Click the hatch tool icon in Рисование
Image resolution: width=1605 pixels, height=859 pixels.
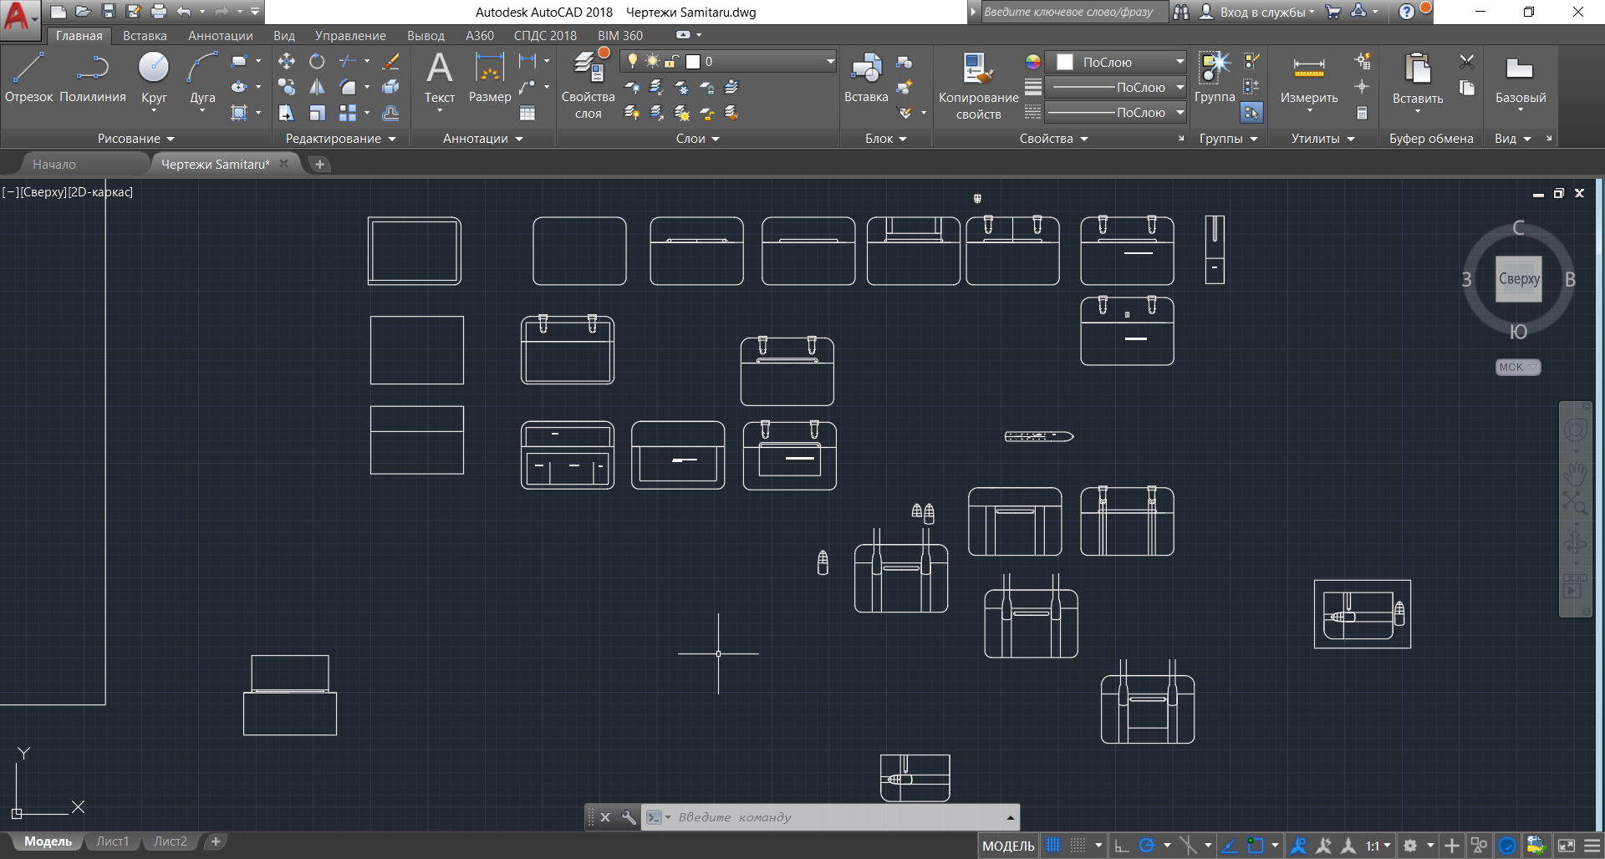239,113
